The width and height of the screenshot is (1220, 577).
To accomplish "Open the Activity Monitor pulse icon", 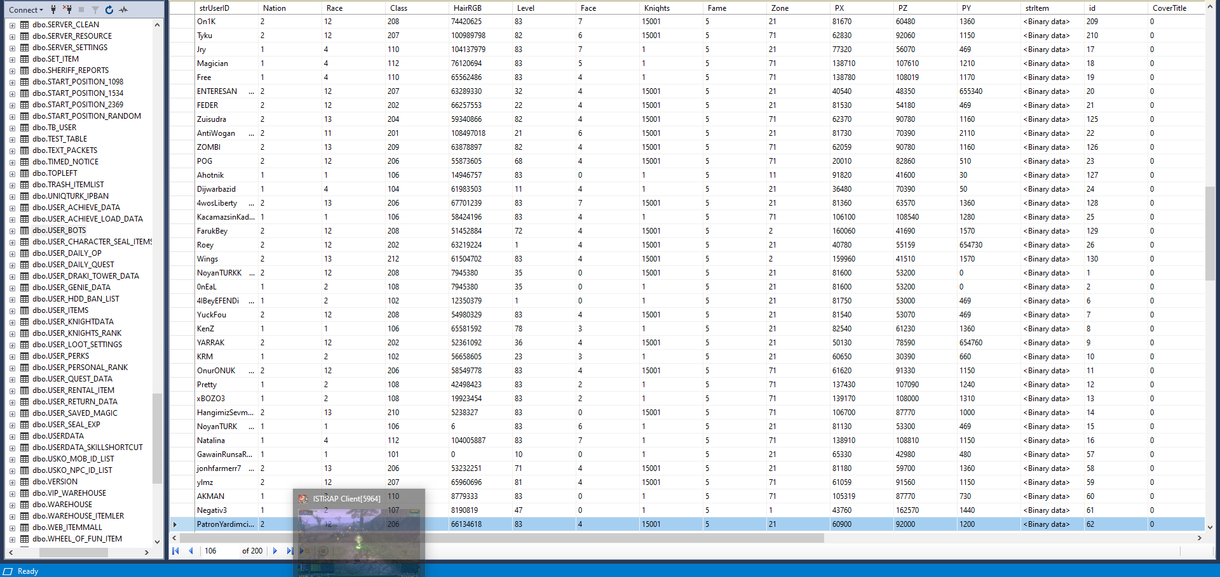I will (123, 10).
